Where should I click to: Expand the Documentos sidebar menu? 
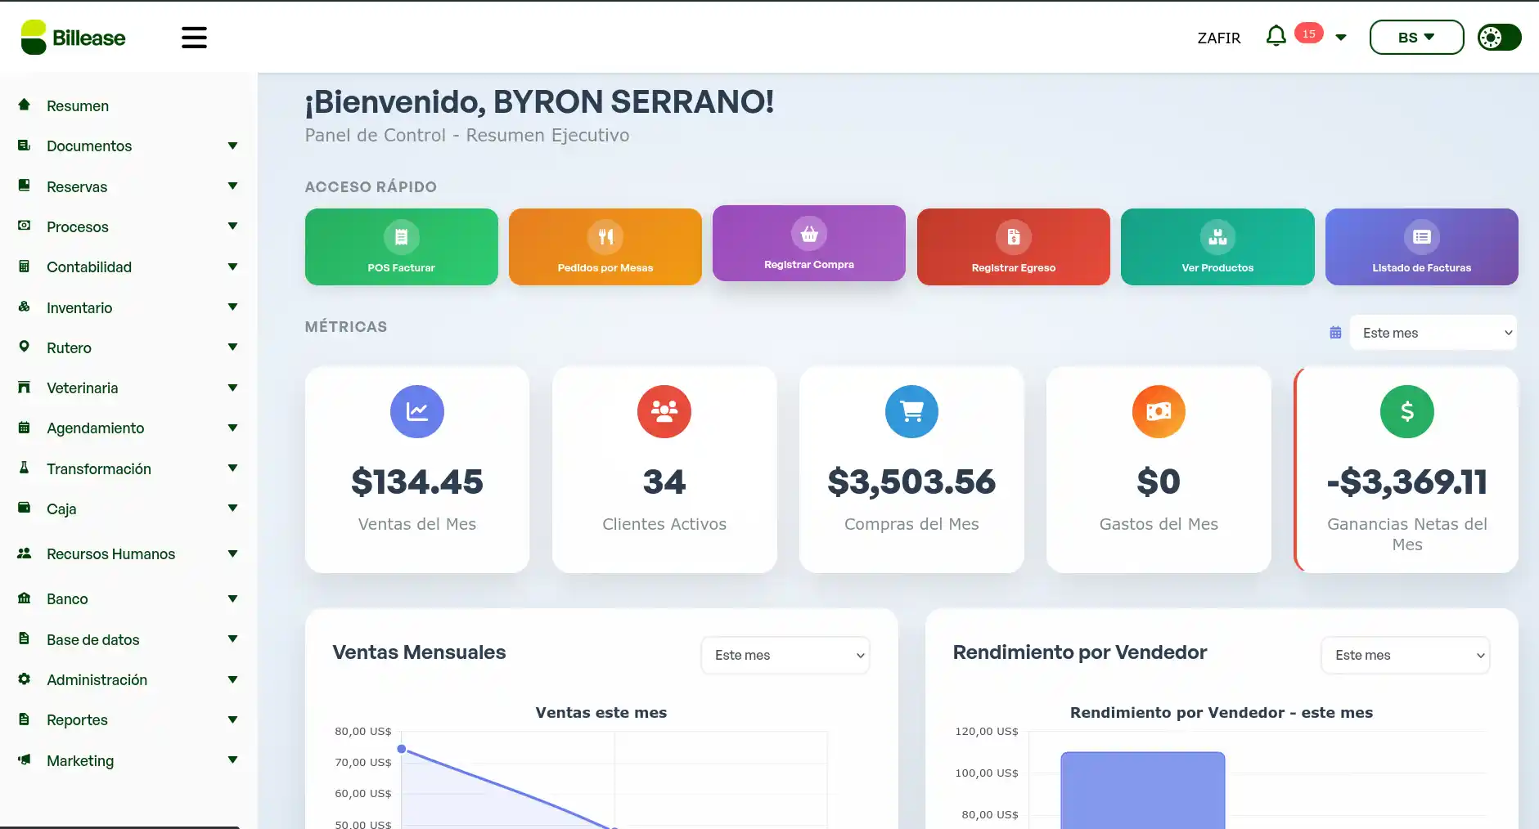click(x=128, y=146)
